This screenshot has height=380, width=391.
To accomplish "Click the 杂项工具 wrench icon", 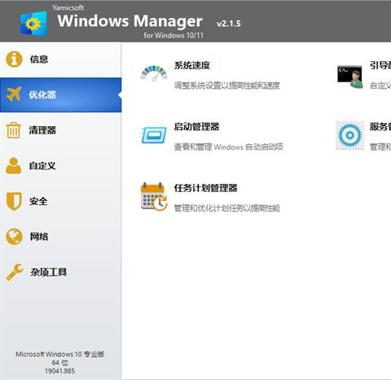I will 15,272.
